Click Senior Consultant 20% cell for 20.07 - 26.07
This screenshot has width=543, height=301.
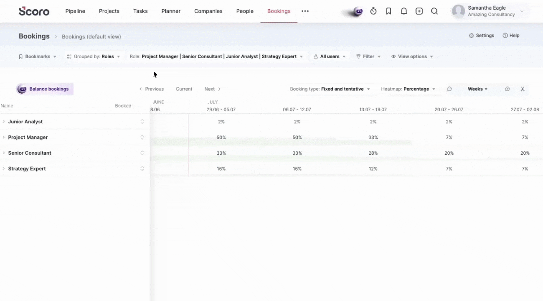tap(449, 153)
